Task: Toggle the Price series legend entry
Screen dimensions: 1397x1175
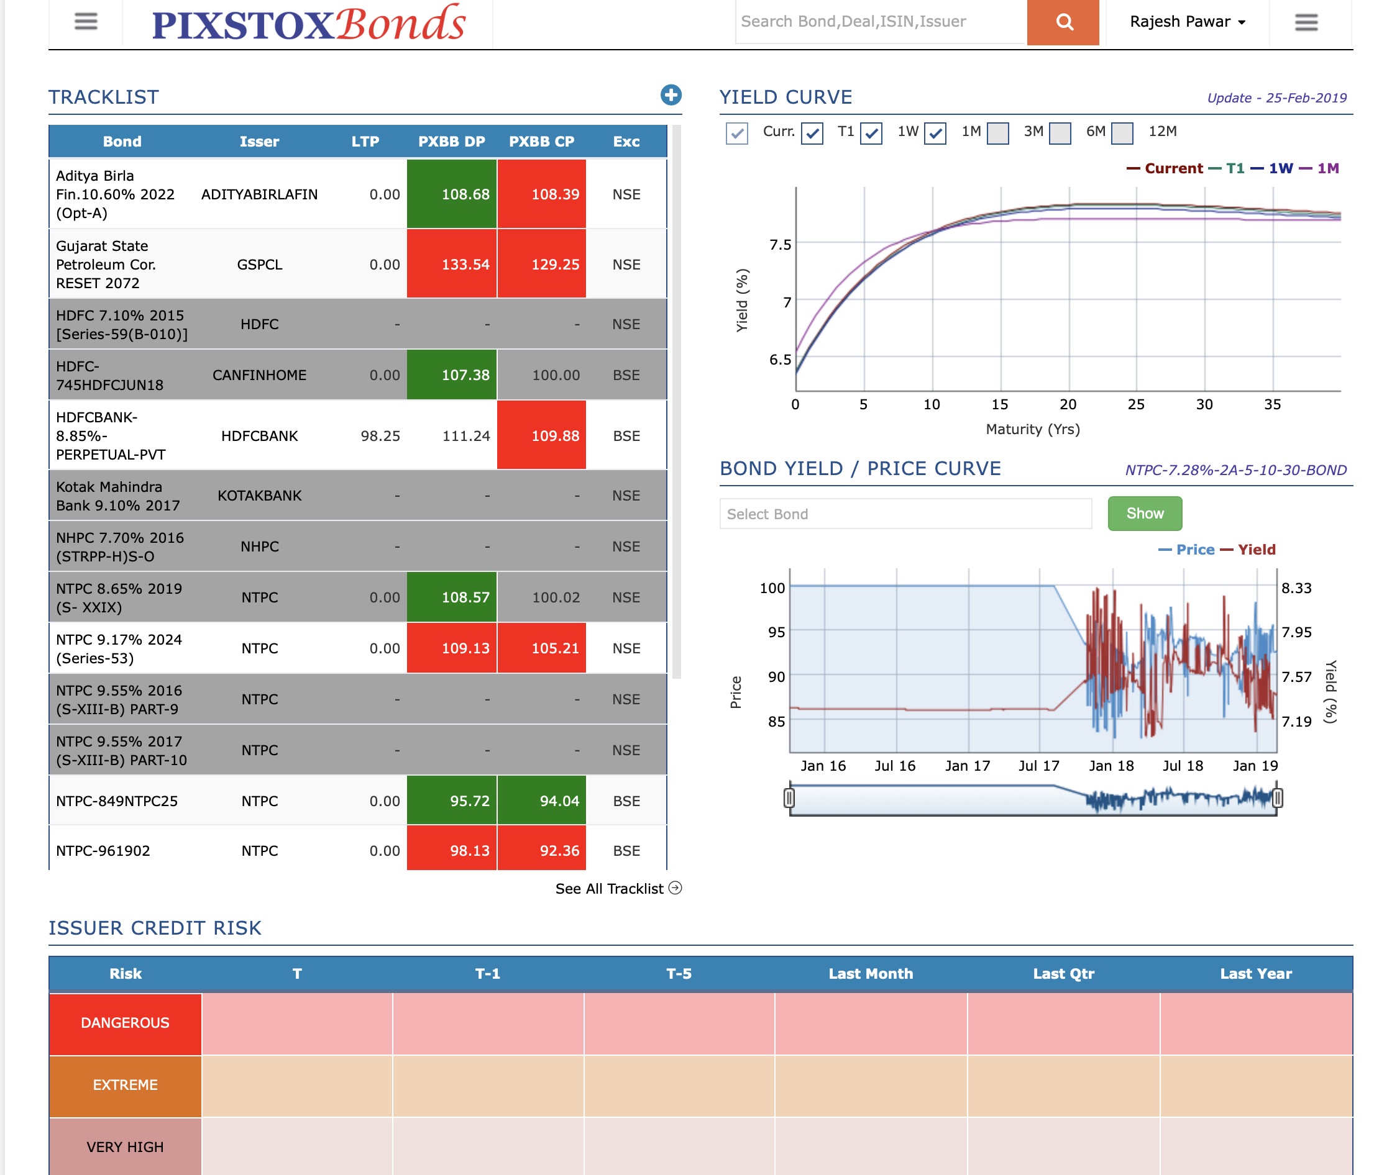Action: (x=1186, y=550)
